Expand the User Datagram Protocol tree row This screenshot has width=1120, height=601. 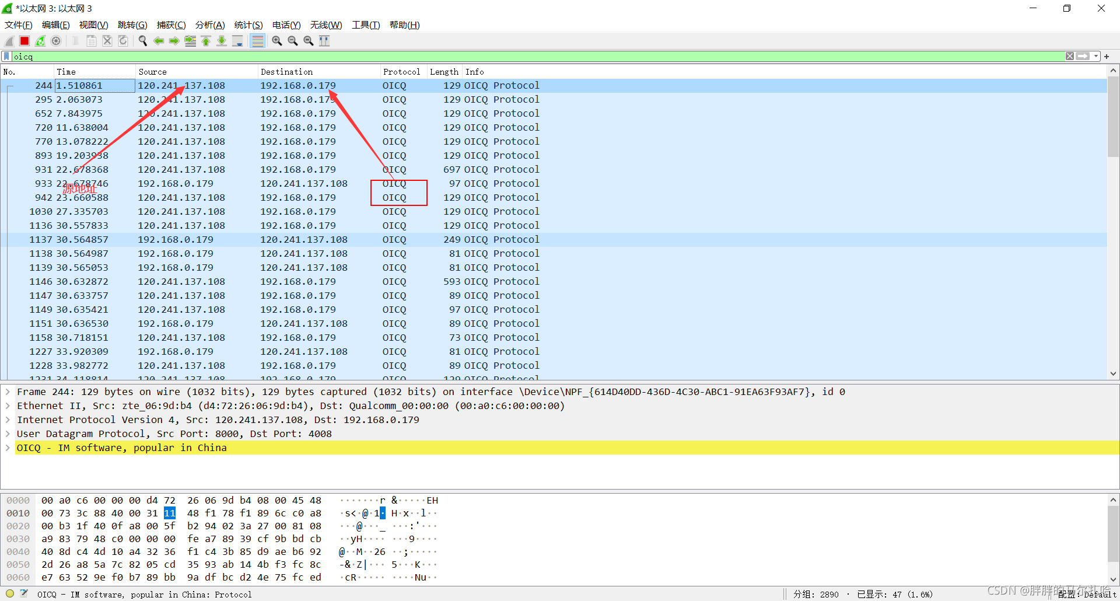tap(8, 434)
